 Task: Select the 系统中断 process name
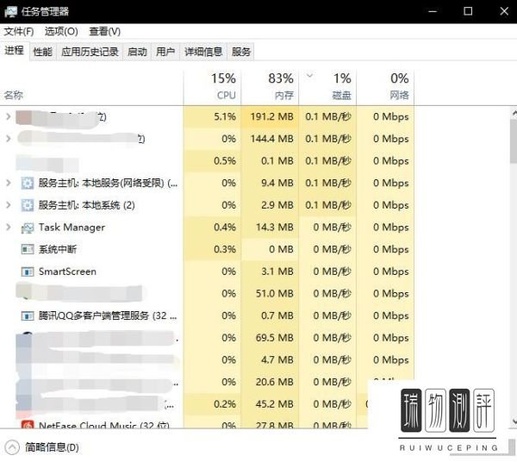point(58,249)
